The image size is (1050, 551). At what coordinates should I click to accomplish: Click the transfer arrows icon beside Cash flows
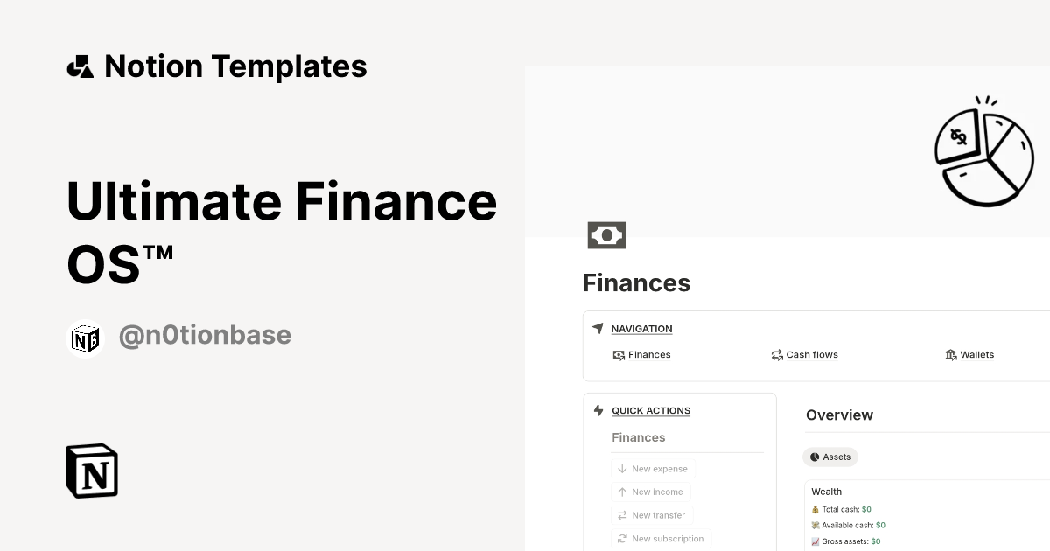pos(776,354)
